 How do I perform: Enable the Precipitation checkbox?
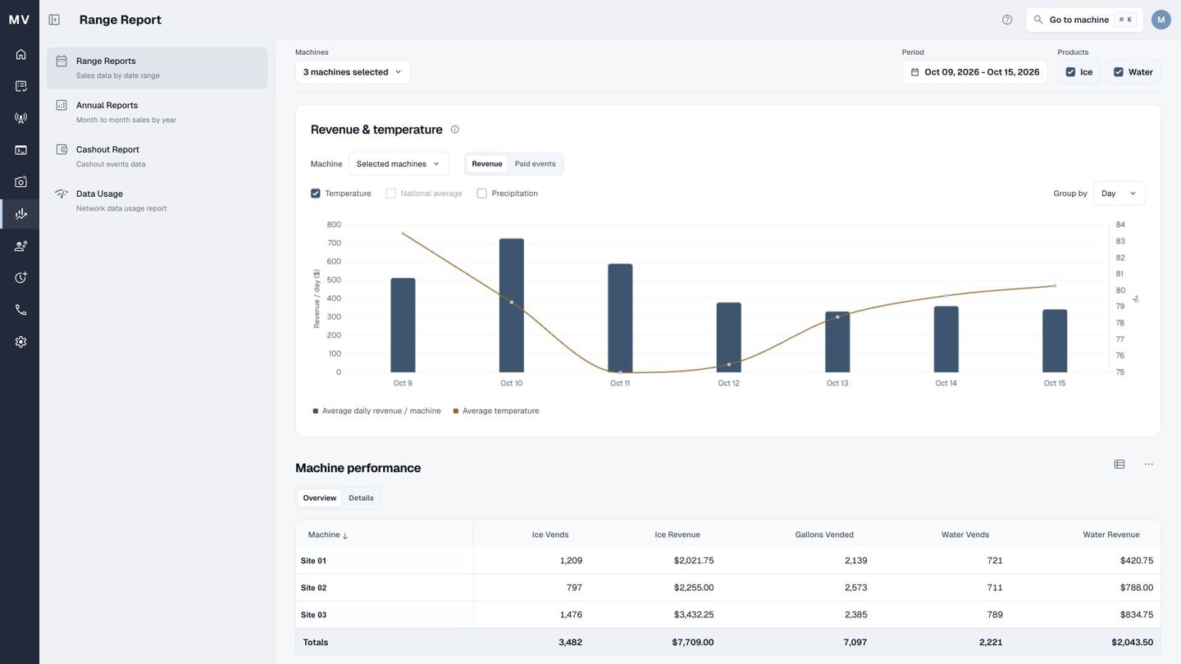click(481, 193)
